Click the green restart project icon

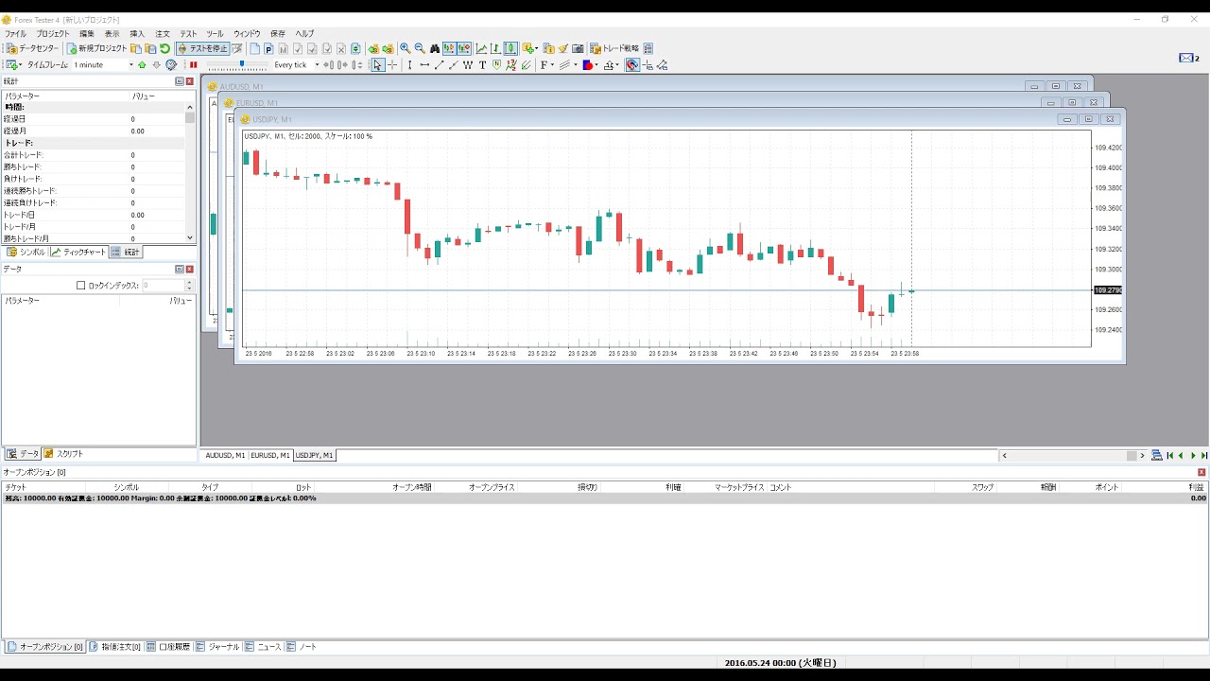click(164, 48)
